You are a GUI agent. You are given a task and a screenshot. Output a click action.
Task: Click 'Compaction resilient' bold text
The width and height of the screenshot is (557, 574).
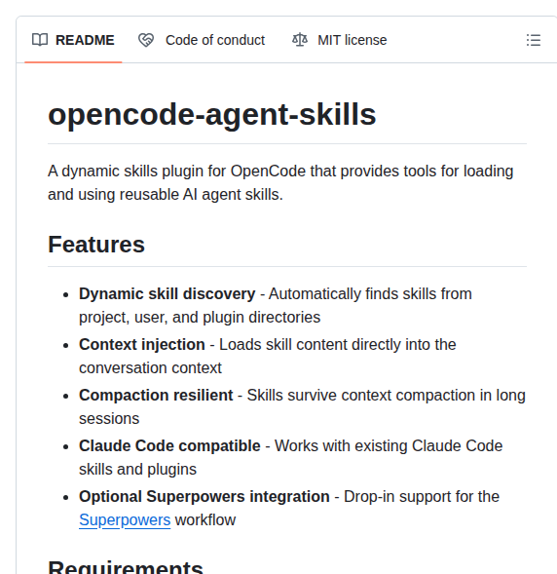[156, 396]
